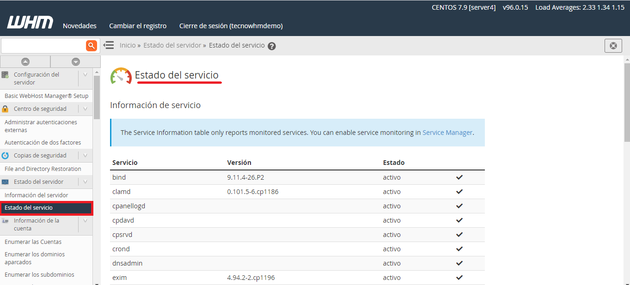Click the Copias de seguridad icon

tap(5, 156)
